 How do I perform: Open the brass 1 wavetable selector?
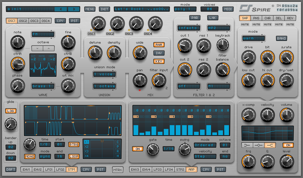[x=43, y=86]
